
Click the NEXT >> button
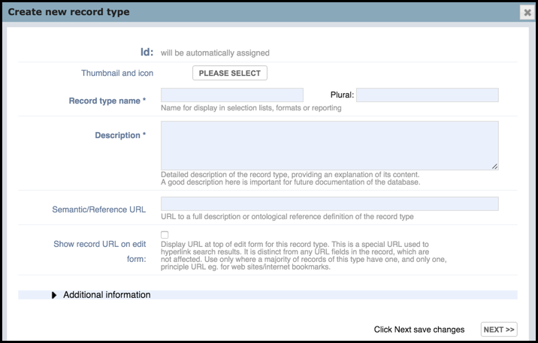[x=499, y=329]
